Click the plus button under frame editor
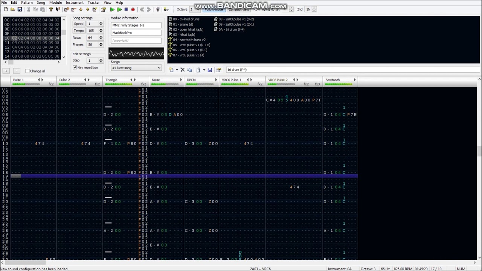The height and width of the screenshot is (271, 482). pos(6,71)
